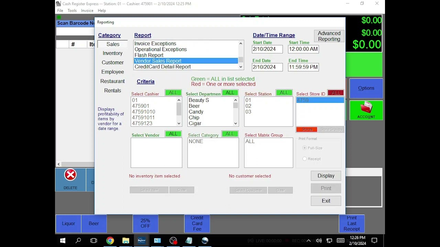Toggle ALL for Select Cashier

pyautogui.click(x=173, y=93)
